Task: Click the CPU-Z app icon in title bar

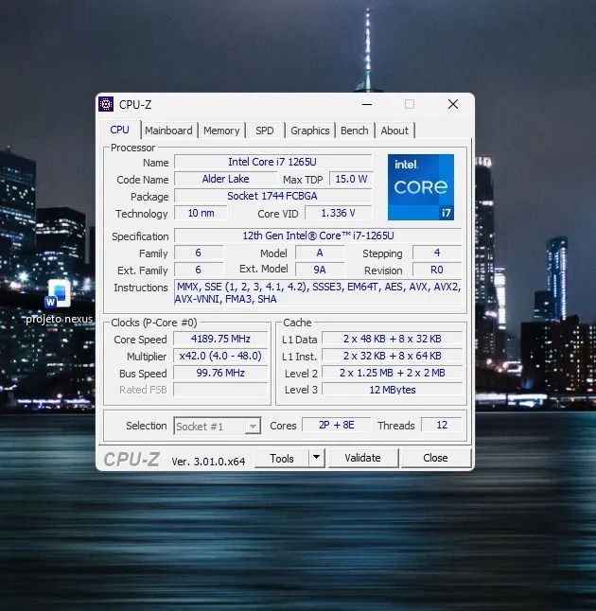Action: [x=106, y=104]
